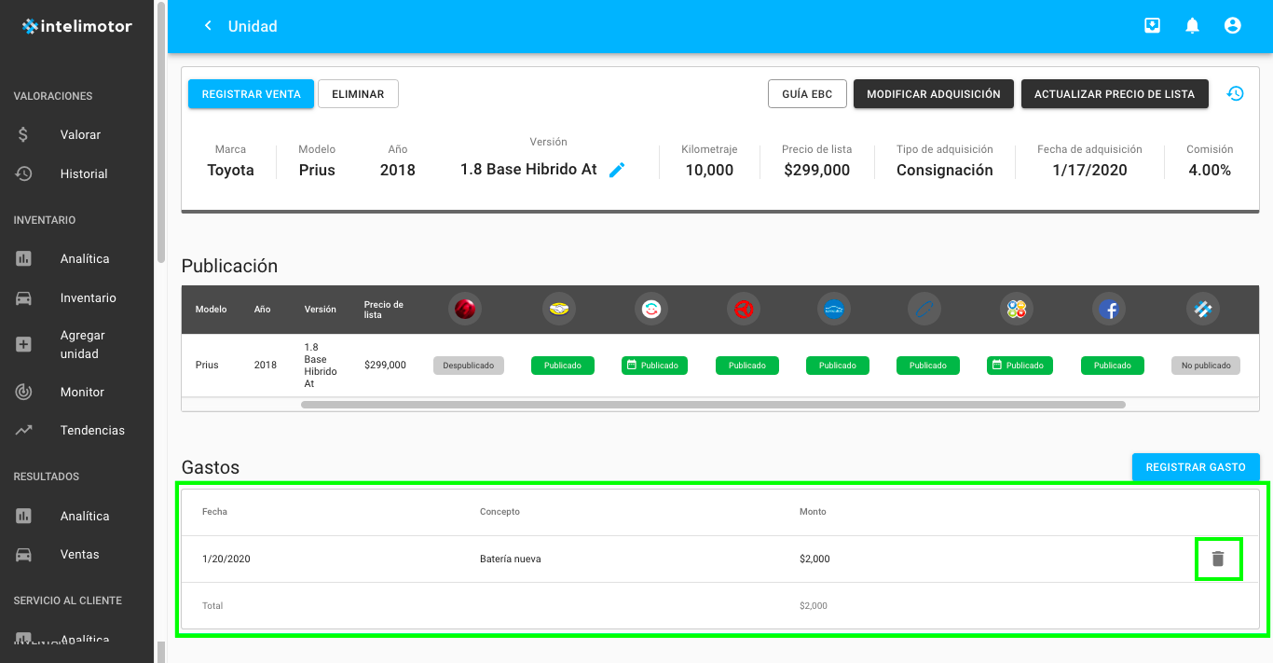Image resolution: width=1273 pixels, height=663 pixels.
Task: Go back using the arrow beside Unidad
Action: pyautogui.click(x=208, y=26)
